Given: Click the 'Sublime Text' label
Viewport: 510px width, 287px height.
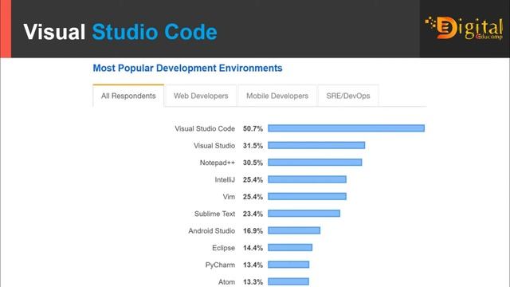Looking at the screenshot, I should tap(214, 214).
